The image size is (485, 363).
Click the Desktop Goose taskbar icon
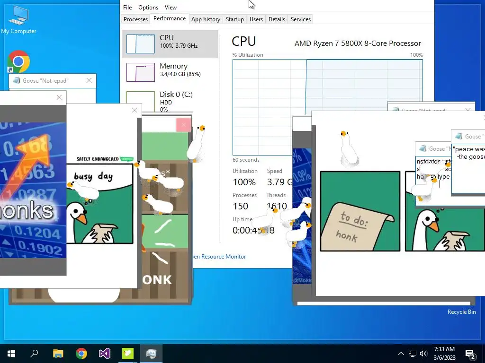[128, 354]
